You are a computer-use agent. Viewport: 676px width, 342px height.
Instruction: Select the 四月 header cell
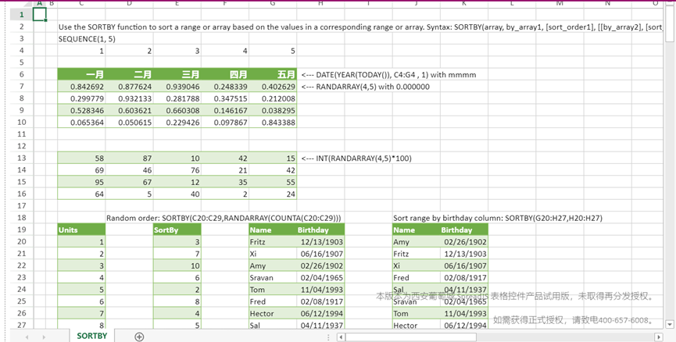coord(225,74)
